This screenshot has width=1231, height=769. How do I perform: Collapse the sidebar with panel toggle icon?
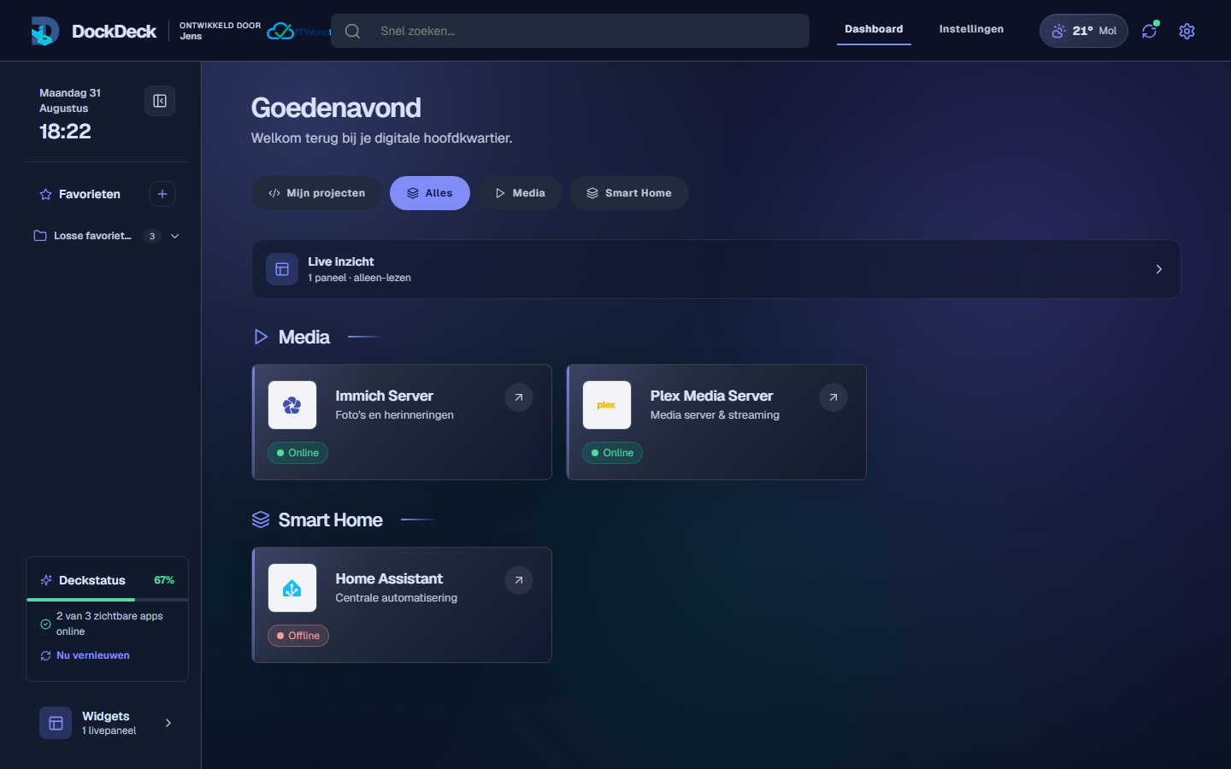[x=160, y=101]
